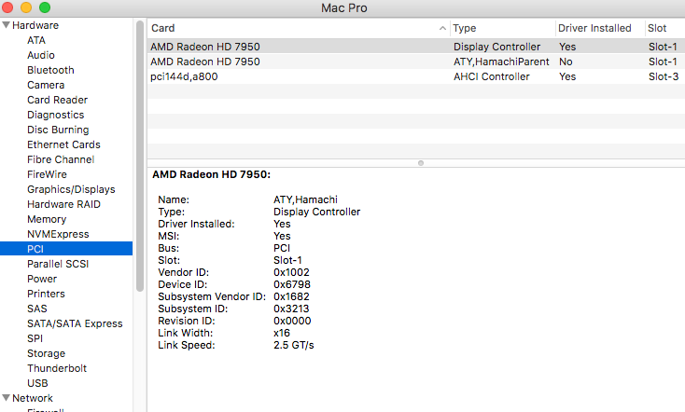Zoom the Mac Pro window
Screen dimensions: 685x412
(x=45, y=7)
